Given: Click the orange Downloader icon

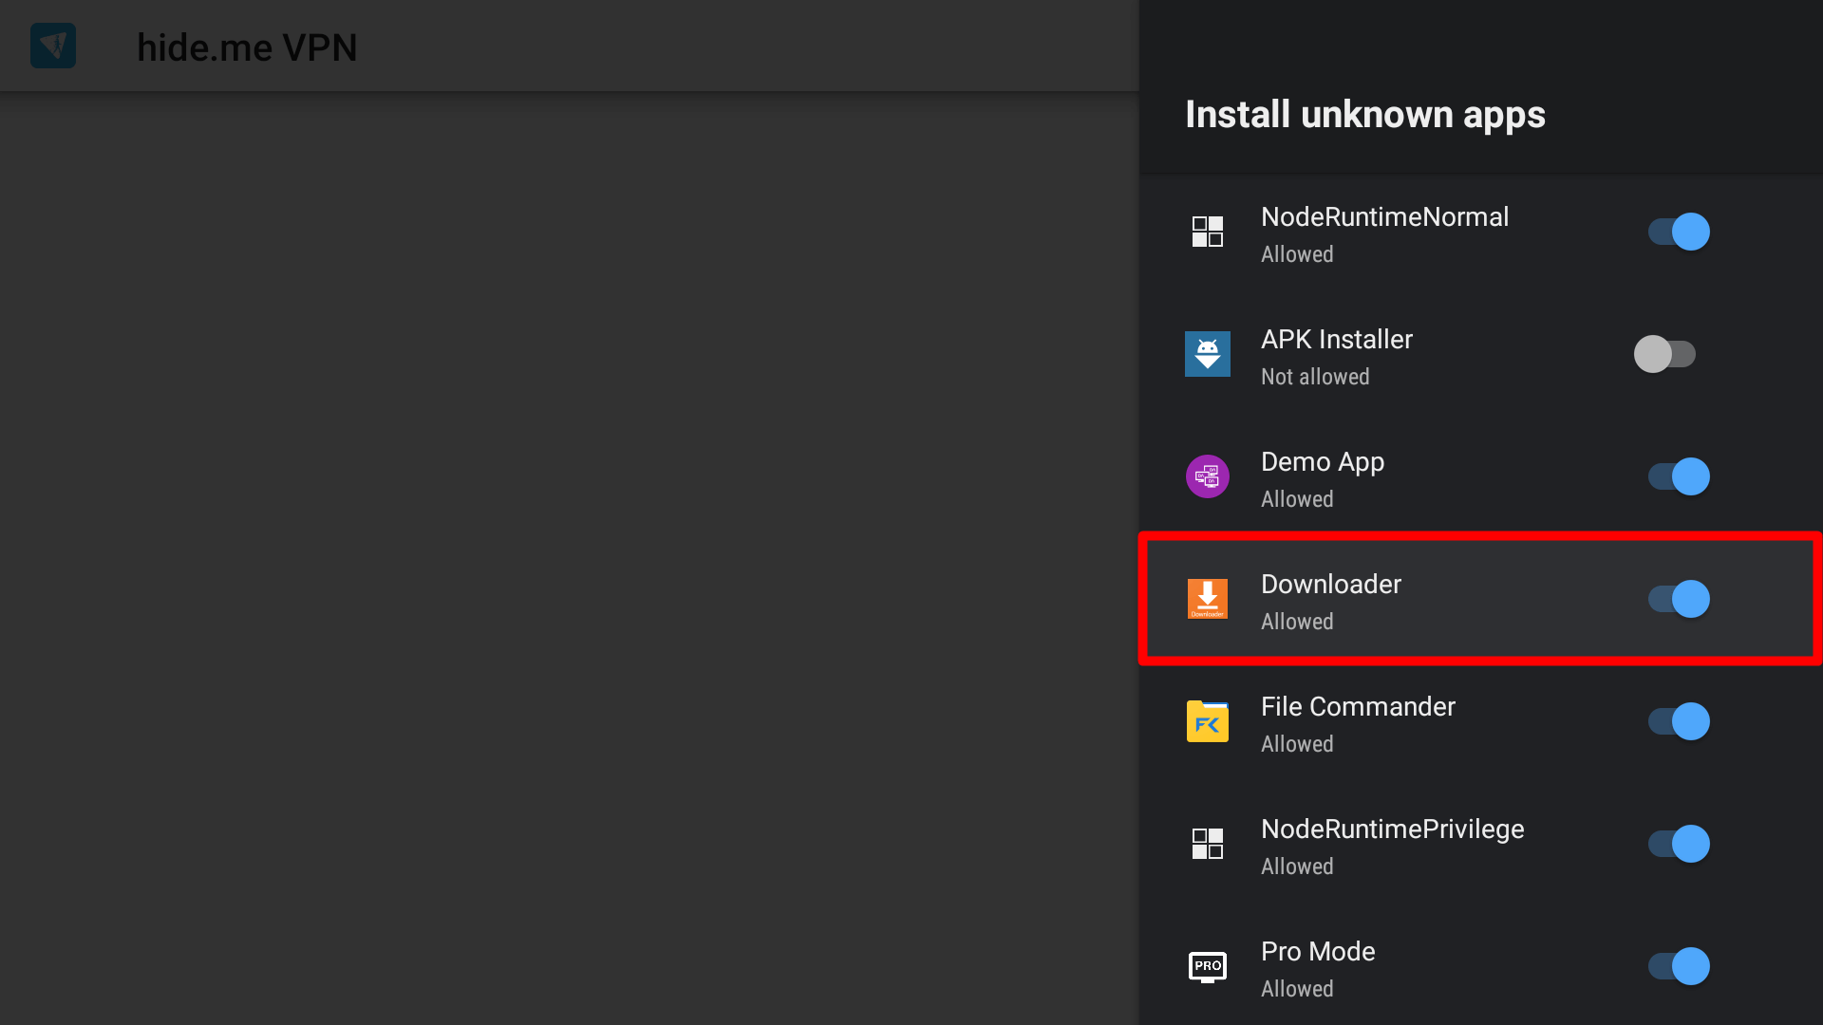Looking at the screenshot, I should click(x=1207, y=599).
